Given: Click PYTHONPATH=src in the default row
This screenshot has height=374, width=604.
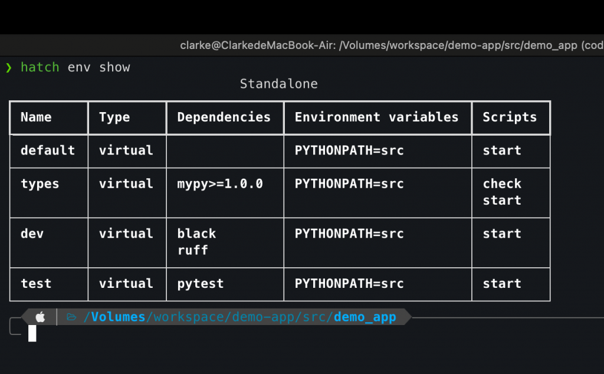Looking at the screenshot, I should click(x=349, y=150).
